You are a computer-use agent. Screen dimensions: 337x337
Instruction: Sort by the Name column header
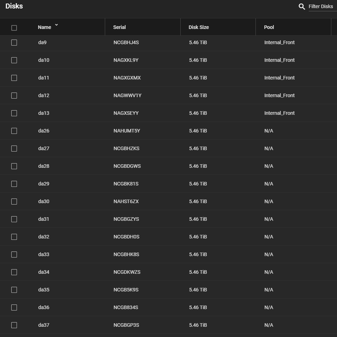coord(44,27)
